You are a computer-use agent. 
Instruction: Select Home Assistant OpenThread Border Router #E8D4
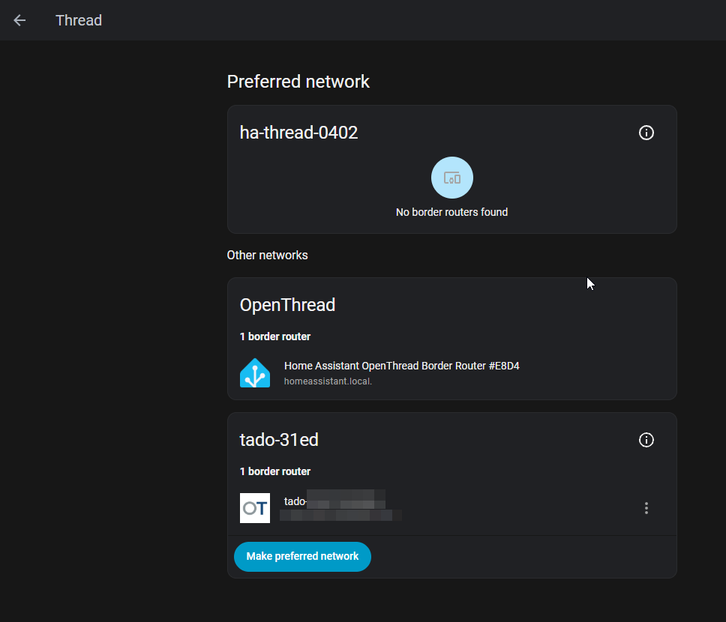click(x=401, y=366)
